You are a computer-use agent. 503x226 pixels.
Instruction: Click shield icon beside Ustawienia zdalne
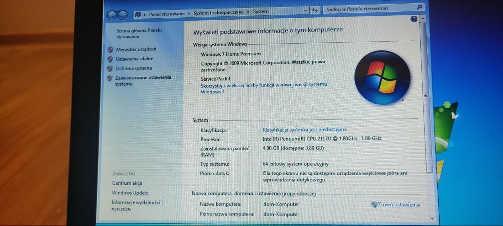click(x=110, y=59)
